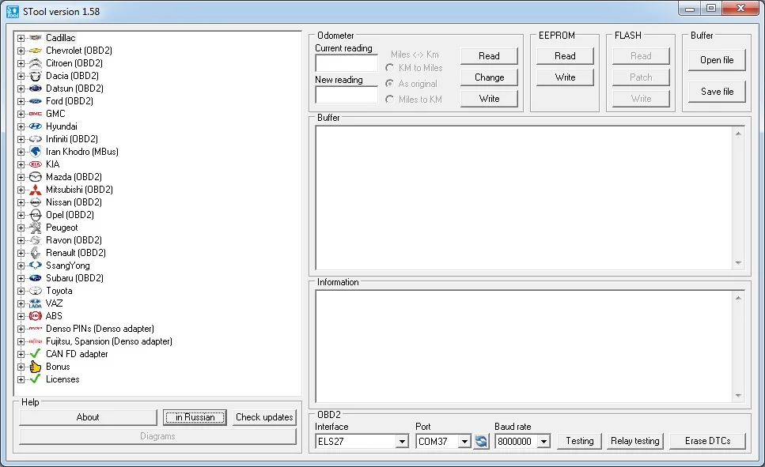
Task: Click inside the Information text area
Action: click(525, 346)
